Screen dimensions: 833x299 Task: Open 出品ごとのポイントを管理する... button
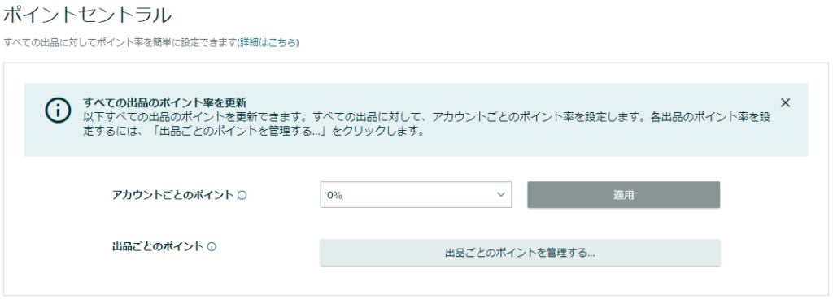(x=520, y=253)
